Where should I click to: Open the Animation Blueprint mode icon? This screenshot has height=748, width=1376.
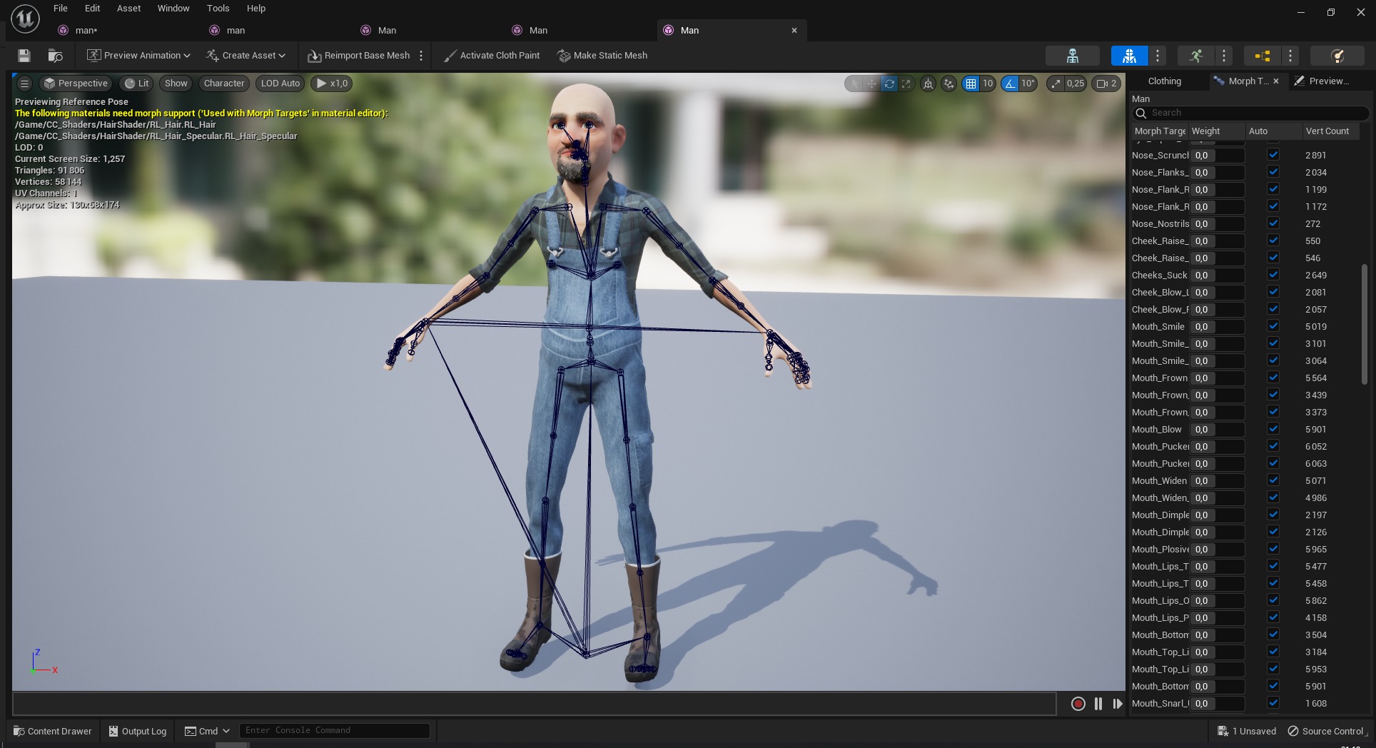coord(1262,56)
